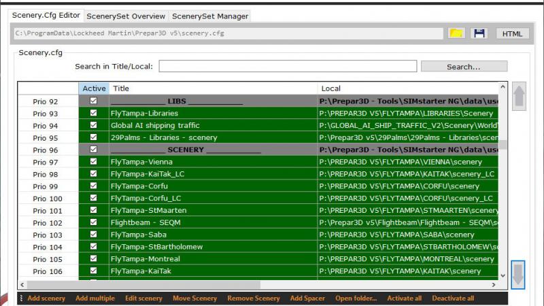Click Add multiple in bottom toolbar
Viewport: 544px width, 306px height.
click(x=95, y=299)
